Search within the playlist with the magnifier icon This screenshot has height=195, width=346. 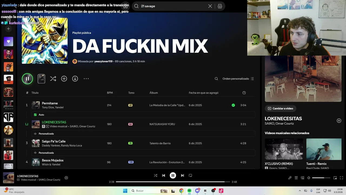pos(216,79)
